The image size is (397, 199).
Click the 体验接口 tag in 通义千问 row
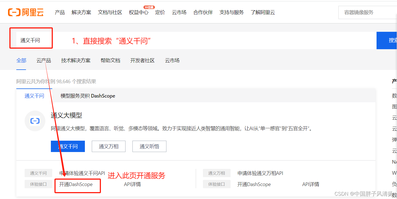pos(38,184)
